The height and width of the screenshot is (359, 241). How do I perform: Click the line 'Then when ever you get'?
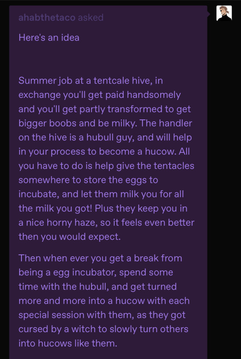coord(100,258)
